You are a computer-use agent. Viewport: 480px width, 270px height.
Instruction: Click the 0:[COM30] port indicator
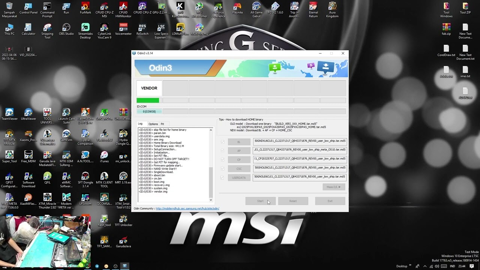pos(149,111)
